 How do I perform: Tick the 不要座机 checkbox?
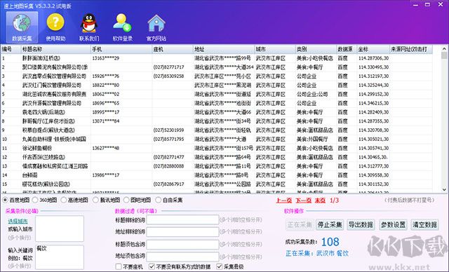[x=119, y=266]
